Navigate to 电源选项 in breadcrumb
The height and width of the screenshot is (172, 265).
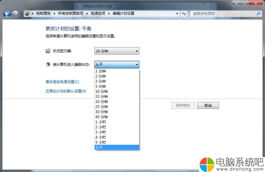tap(99, 13)
